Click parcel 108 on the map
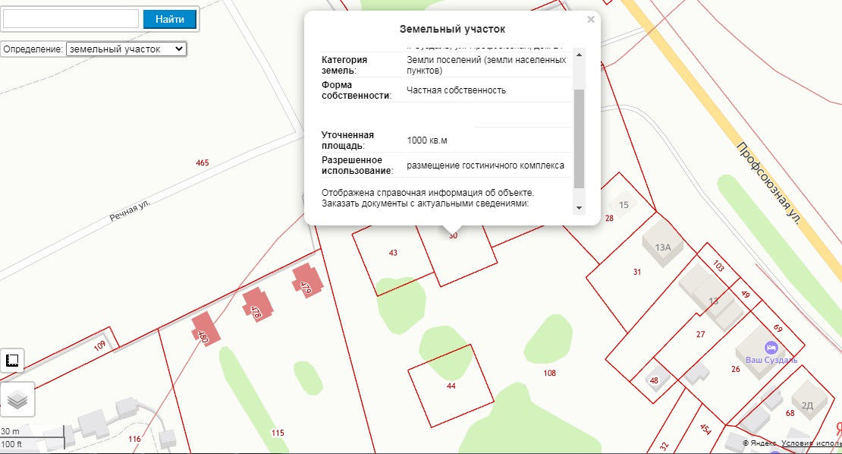The image size is (842, 454). 550,373
